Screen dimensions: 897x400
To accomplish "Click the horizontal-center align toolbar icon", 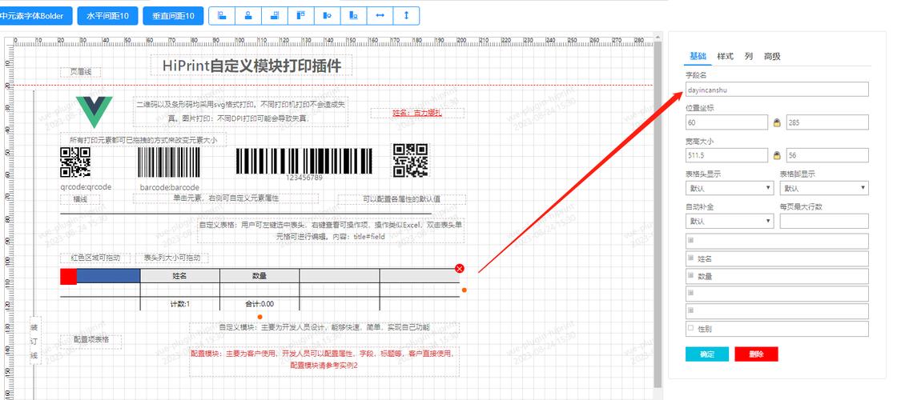I will 248,16.
